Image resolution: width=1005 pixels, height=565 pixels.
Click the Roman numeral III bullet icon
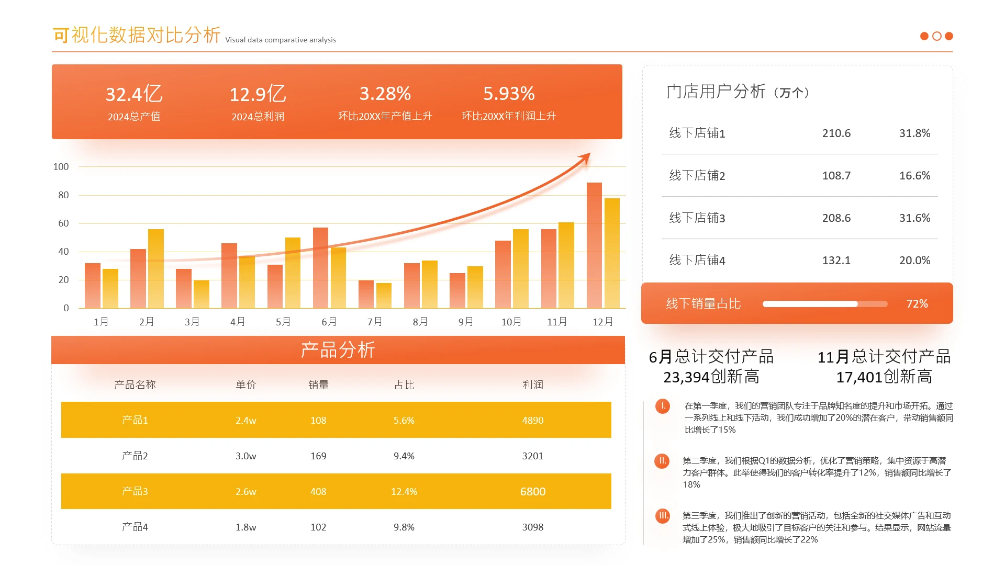tap(663, 516)
